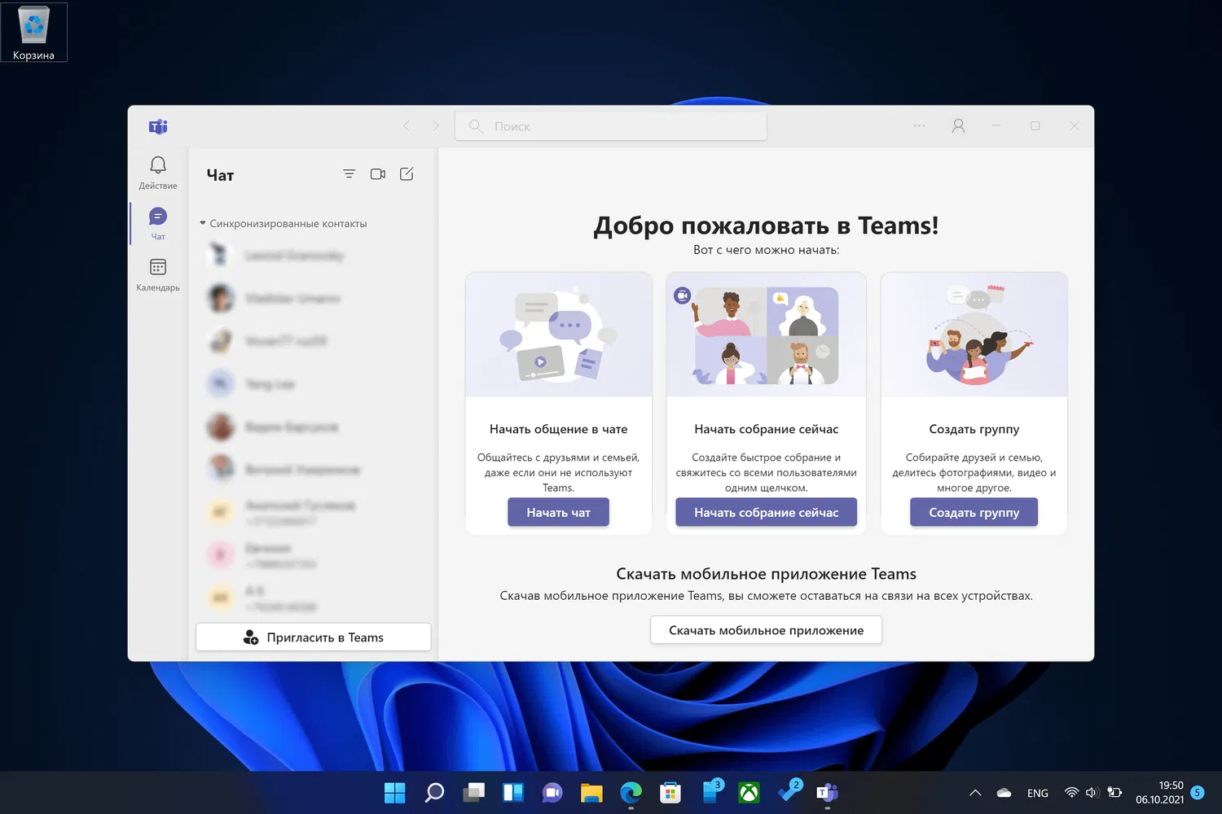Open OneDrive cloud icon in tray
Viewport: 1222px width, 814px height.
click(1004, 793)
